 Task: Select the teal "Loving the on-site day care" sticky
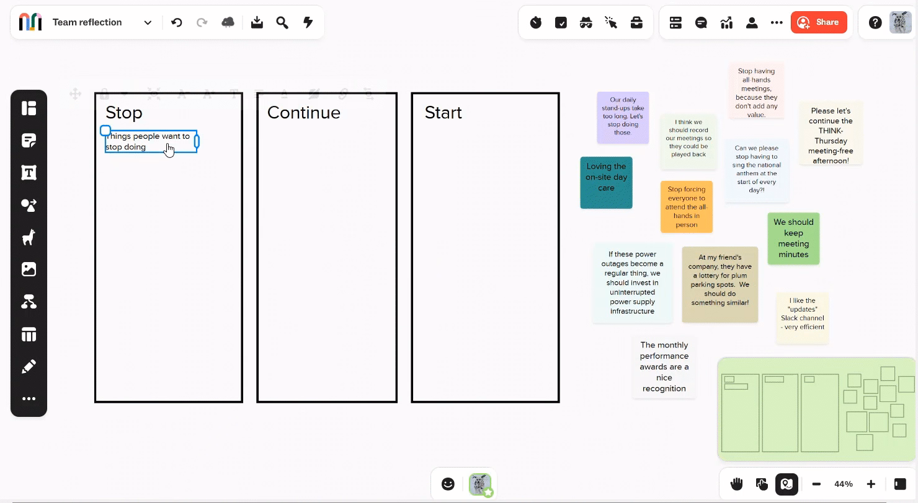coord(606,182)
